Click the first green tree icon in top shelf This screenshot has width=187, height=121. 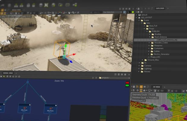(16, 5)
